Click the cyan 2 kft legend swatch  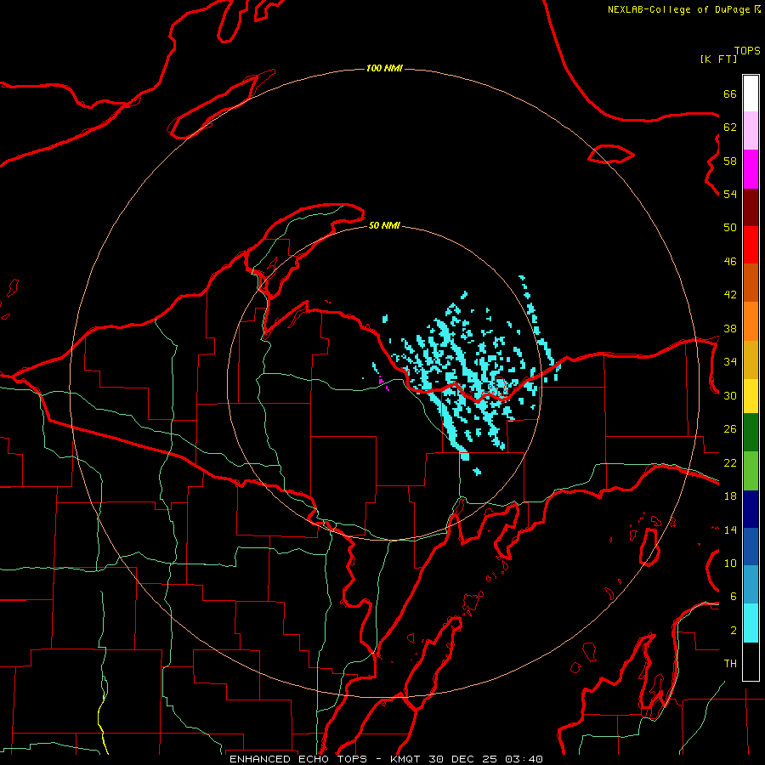pyautogui.click(x=751, y=624)
